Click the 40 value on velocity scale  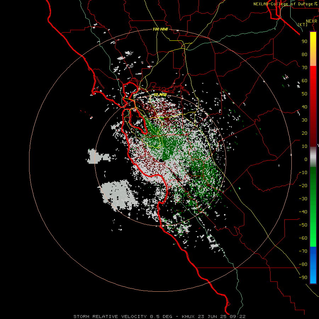pos(304,107)
